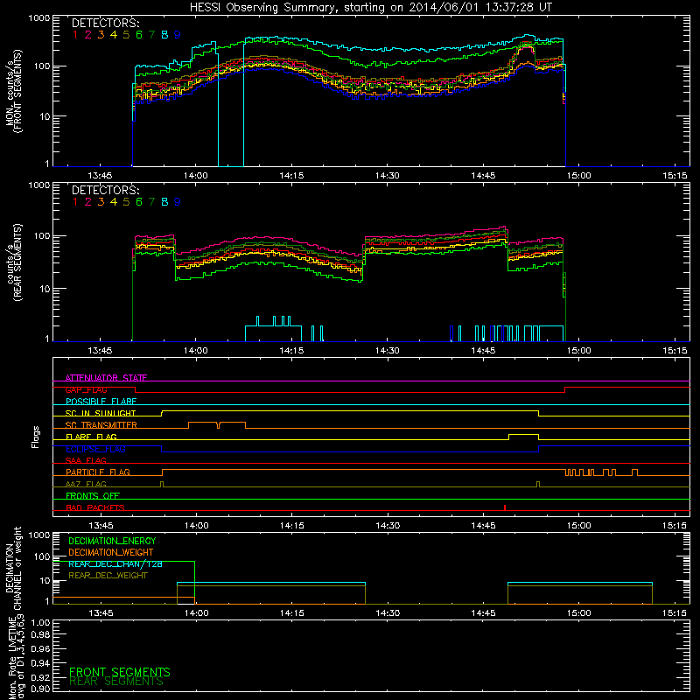Click green detector 6 in rear segments legend
This screenshot has height=700, width=700.
point(139,202)
